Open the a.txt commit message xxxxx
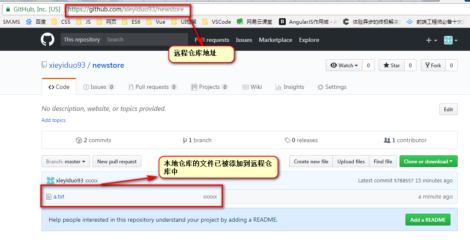 [x=210, y=197]
